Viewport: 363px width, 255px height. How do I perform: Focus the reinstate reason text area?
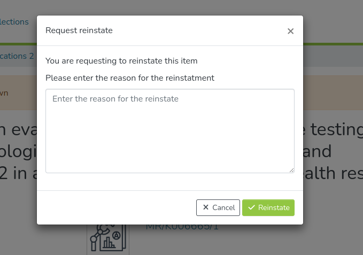click(x=169, y=131)
